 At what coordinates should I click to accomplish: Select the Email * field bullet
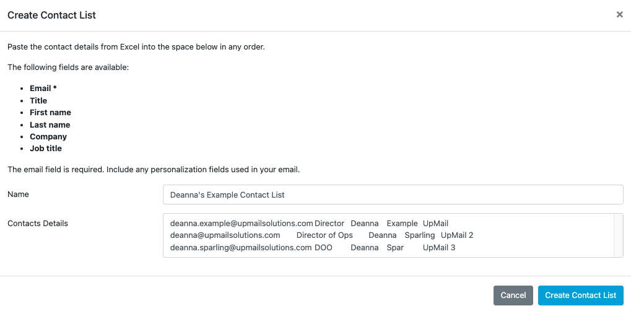43,89
